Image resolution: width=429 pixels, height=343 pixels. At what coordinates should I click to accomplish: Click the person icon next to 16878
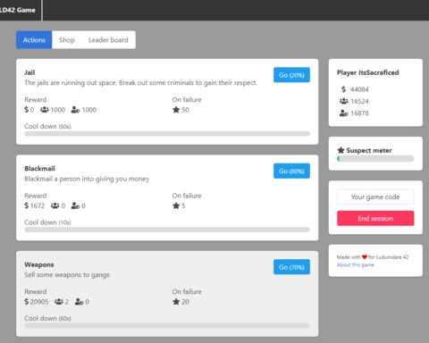(344, 113)
